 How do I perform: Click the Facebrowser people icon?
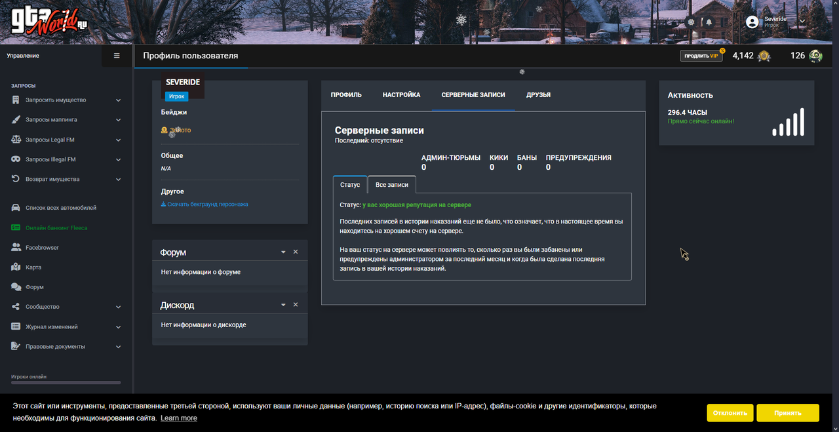point(16,247)
